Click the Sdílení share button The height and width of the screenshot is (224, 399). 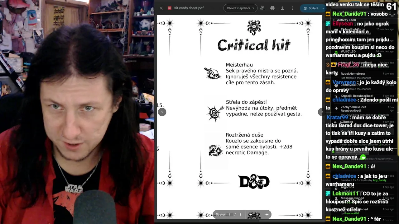pyautogui.click(x=310, y=8)
